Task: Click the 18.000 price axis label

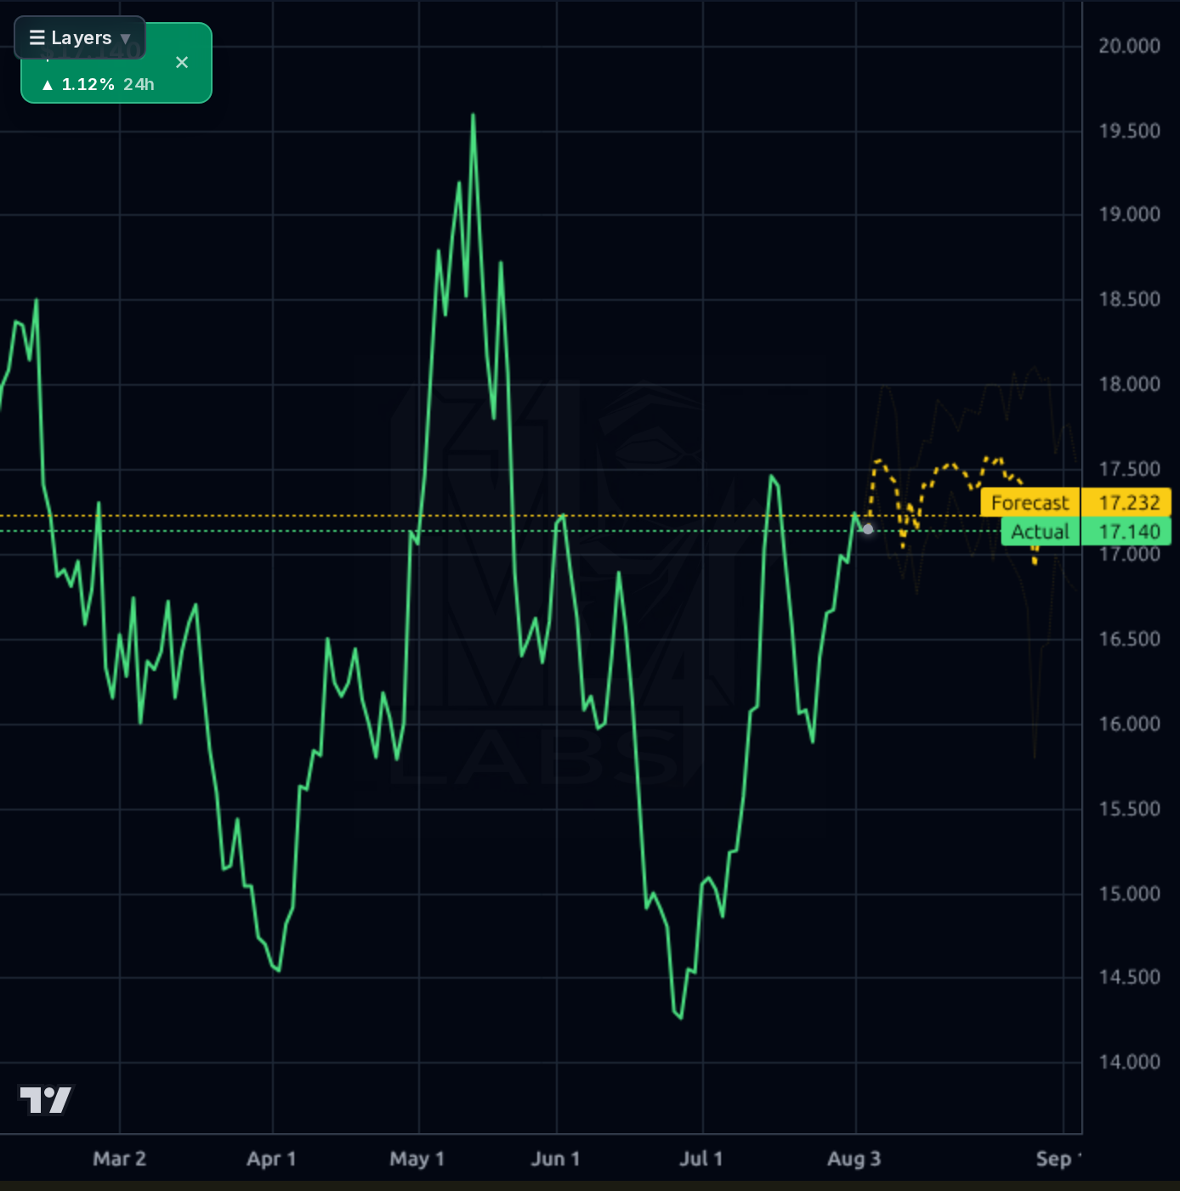Action: (x=1129, y=384)
